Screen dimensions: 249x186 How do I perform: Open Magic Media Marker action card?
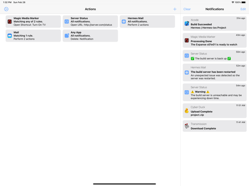tap(33, 22)
